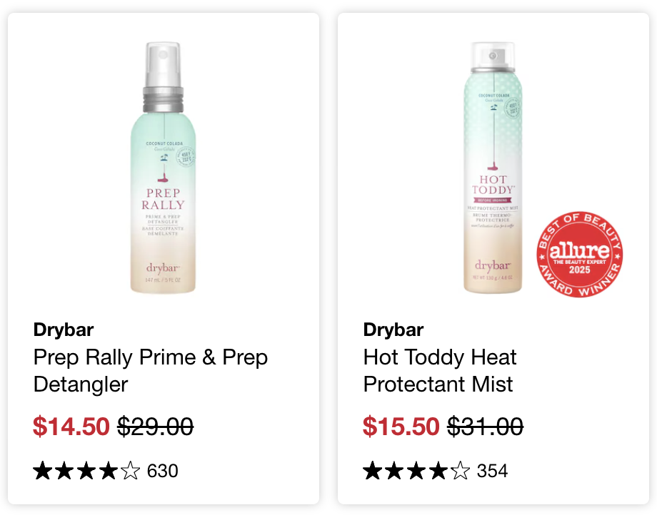This screenshot has height=515, width=657.
Task: Click the crossed-out $31.00 original price
Action: (x=485, y=427)
